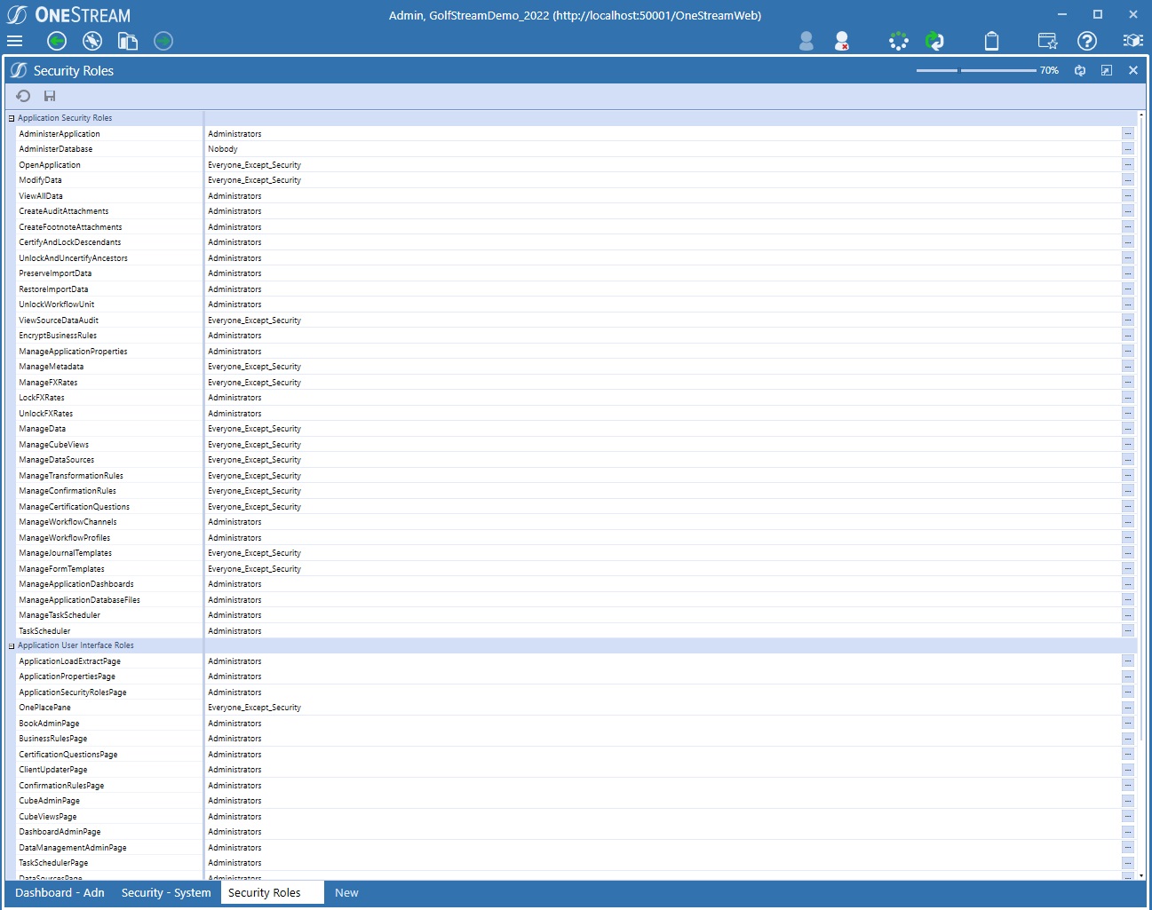Open the ellipsis picker for CubeViewsPage row
1152x910 pixels.
[x=1128, y=817]
